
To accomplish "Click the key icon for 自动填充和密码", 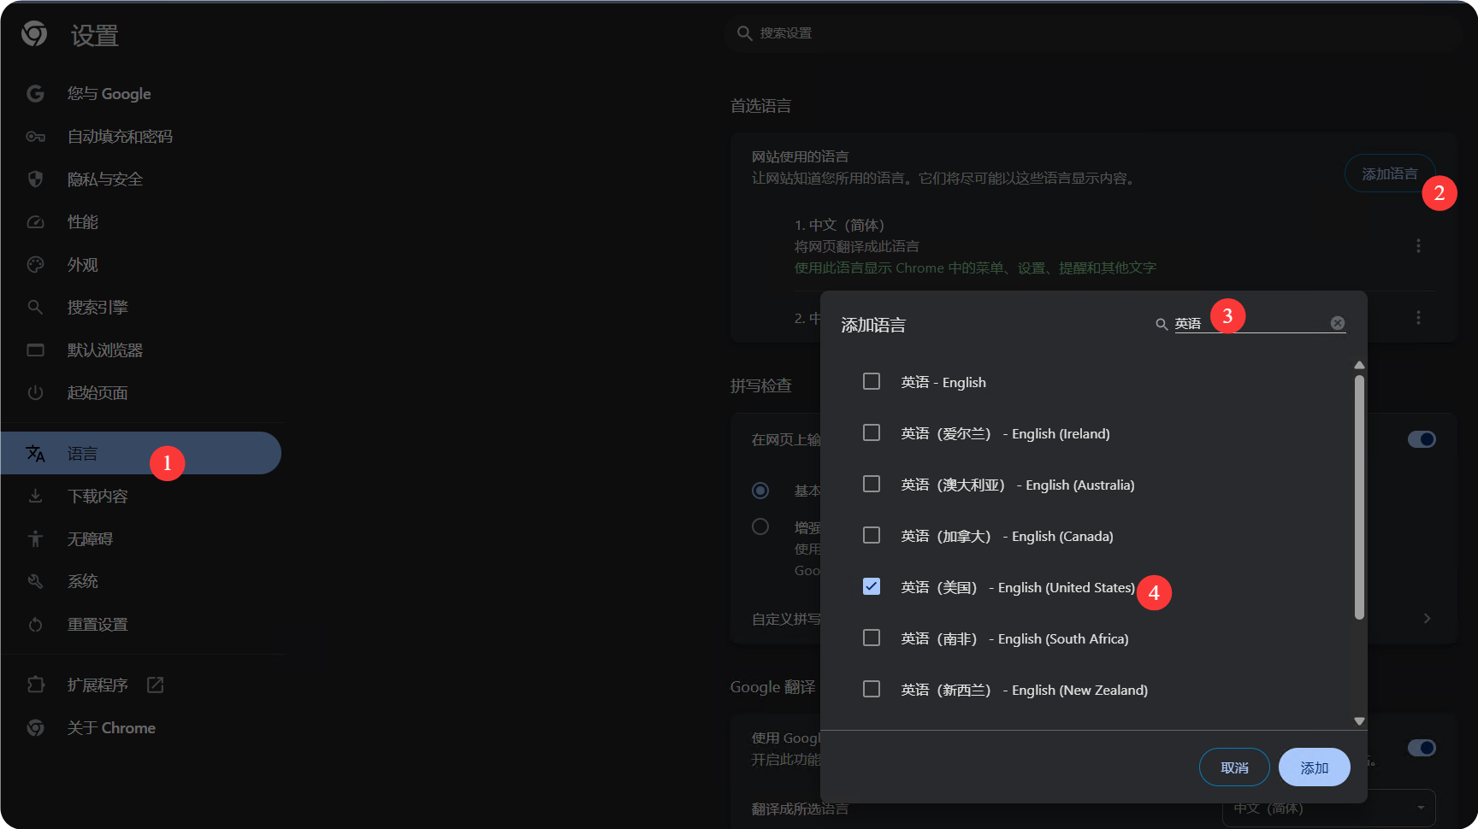I will click(35, 137).
